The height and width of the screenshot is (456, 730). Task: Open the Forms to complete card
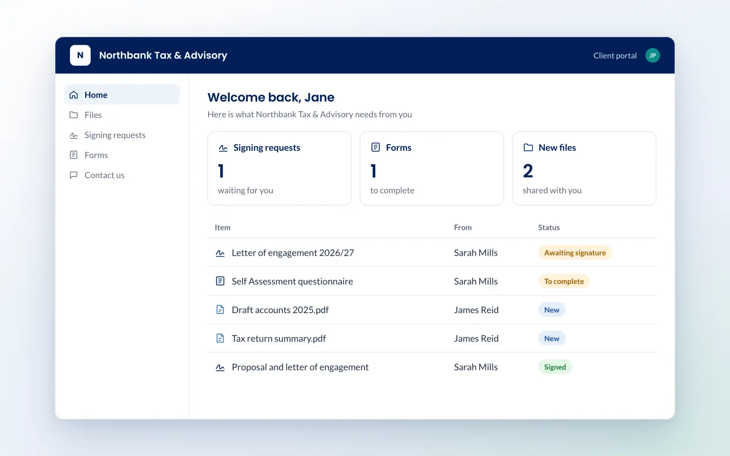pyautogui.click(x=432, y=168)
